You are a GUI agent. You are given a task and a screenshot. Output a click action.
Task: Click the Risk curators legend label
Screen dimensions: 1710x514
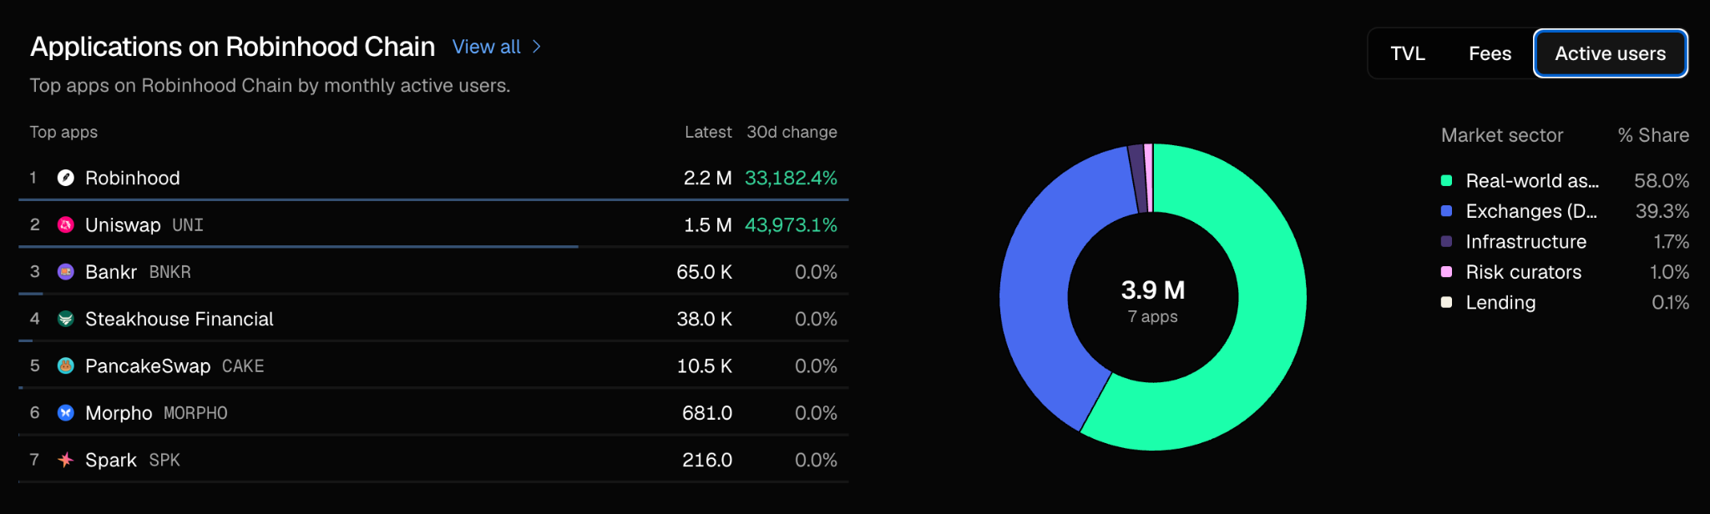[1524, 272]
